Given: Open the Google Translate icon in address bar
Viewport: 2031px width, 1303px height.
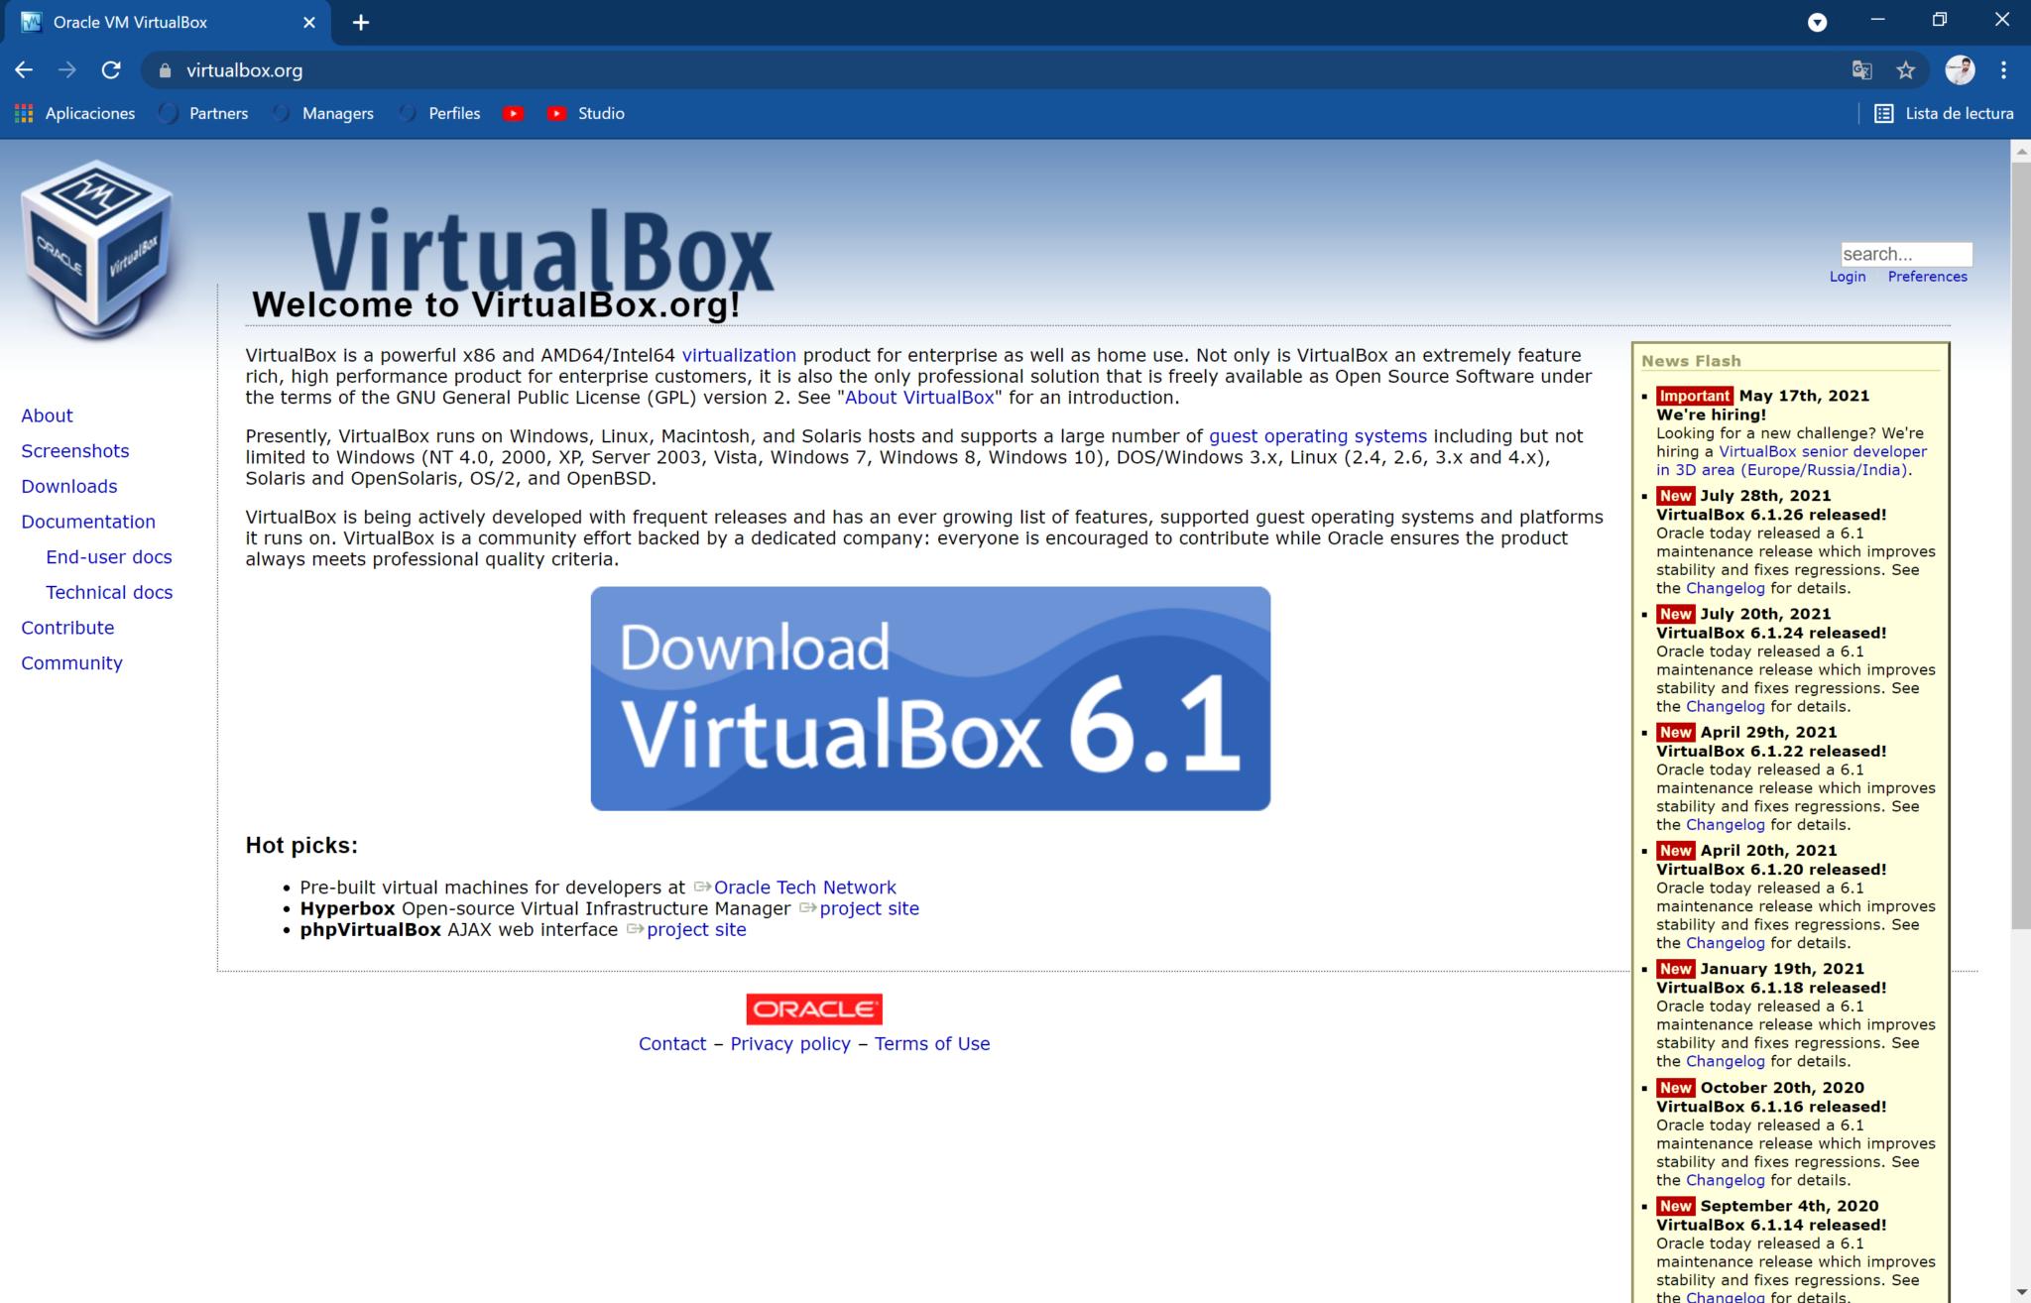Looking at the screenshot, I should point(1861,70).
